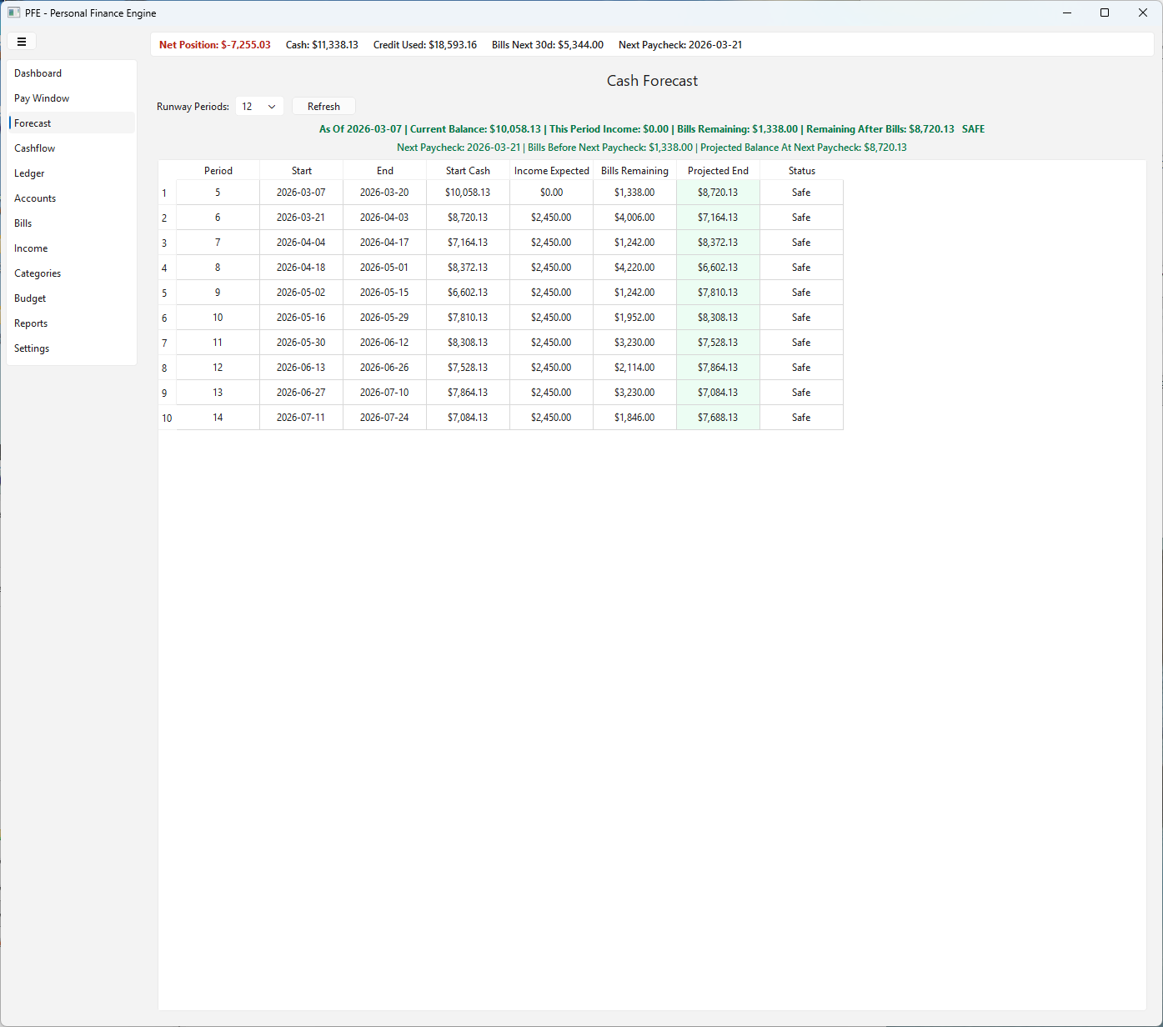Viewport: 1163px width, 1027px height.
Task: Go to Pay Window in sidebar
Action: click(42, 98)
